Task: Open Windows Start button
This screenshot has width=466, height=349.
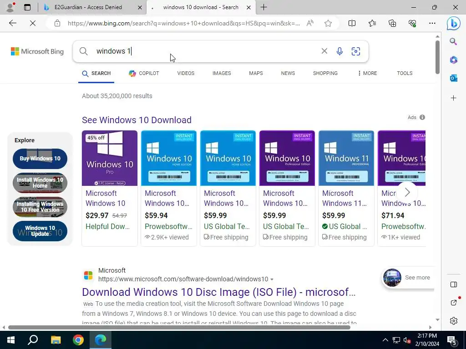Action: pos(11,340)
